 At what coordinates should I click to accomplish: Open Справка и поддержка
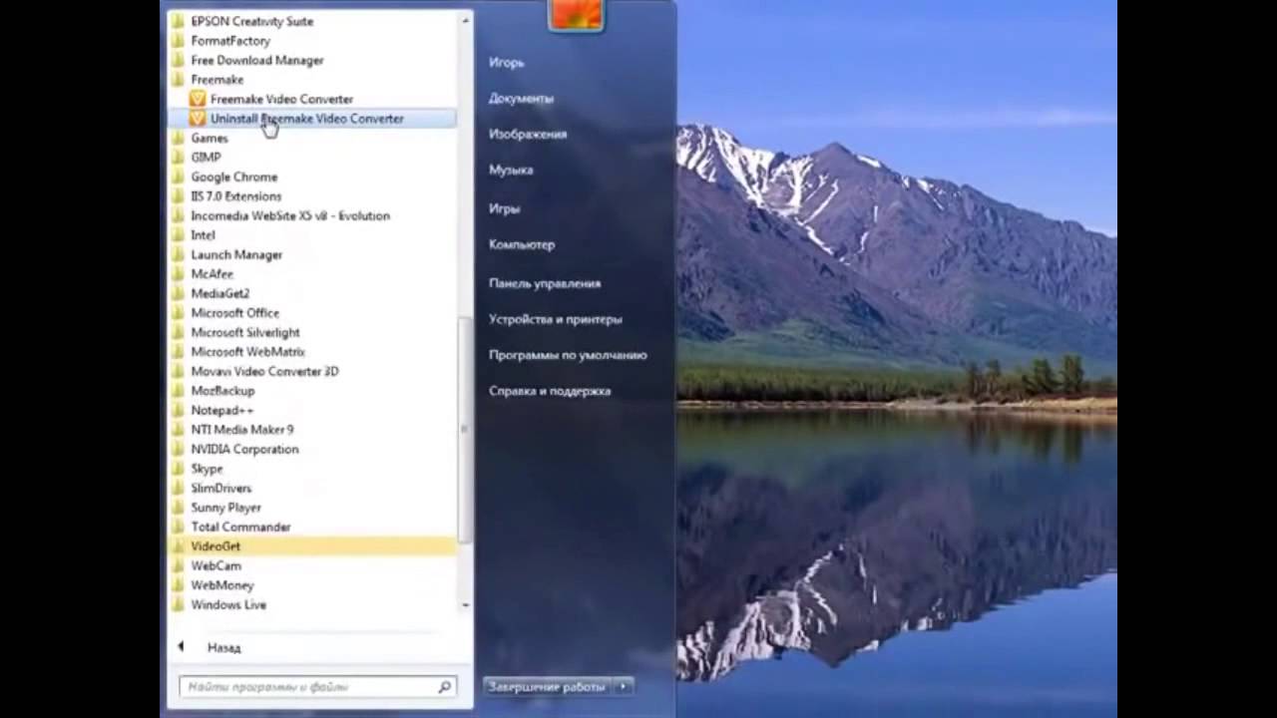click(x=550, y=391)
